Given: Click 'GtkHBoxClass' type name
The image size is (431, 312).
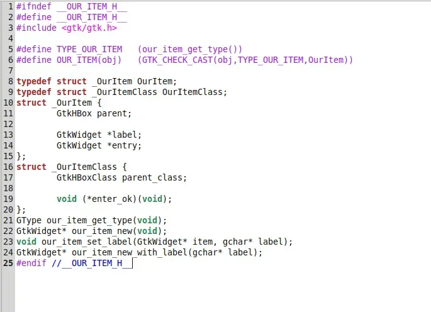Looking at the screenshot, I should pos(87,178).
